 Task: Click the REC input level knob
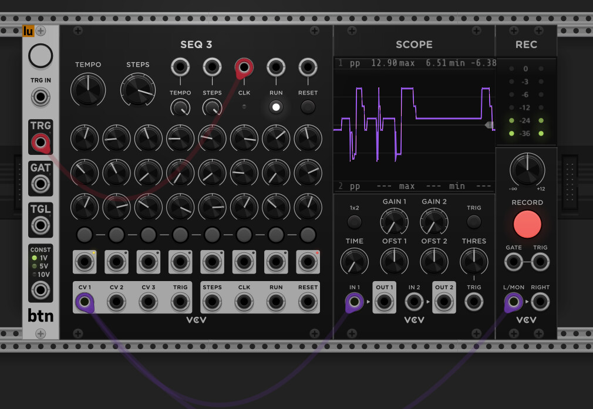(x=527, y=170)
